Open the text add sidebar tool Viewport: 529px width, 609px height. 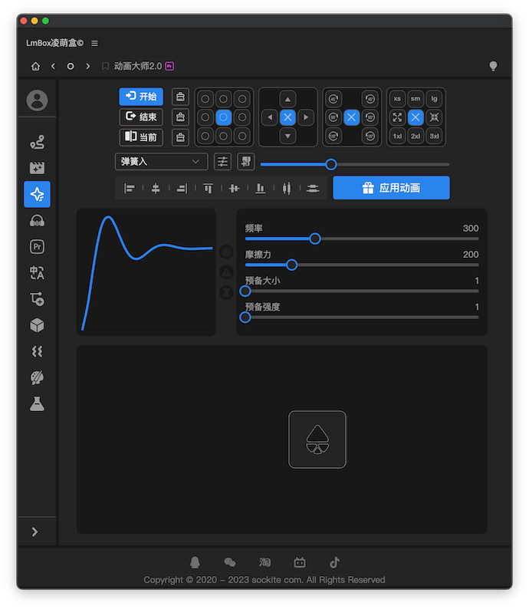37,299
